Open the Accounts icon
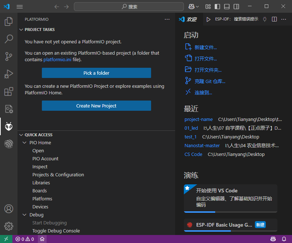Image resolution: width=292 pixels, height=243 pixels. click(x=9, y=209)
